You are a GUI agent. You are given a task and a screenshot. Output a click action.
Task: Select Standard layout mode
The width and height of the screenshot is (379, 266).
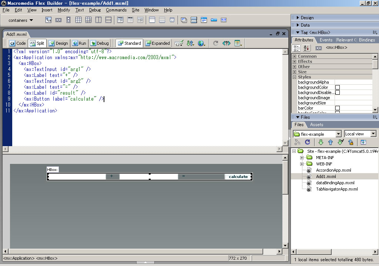coord(129,43)
